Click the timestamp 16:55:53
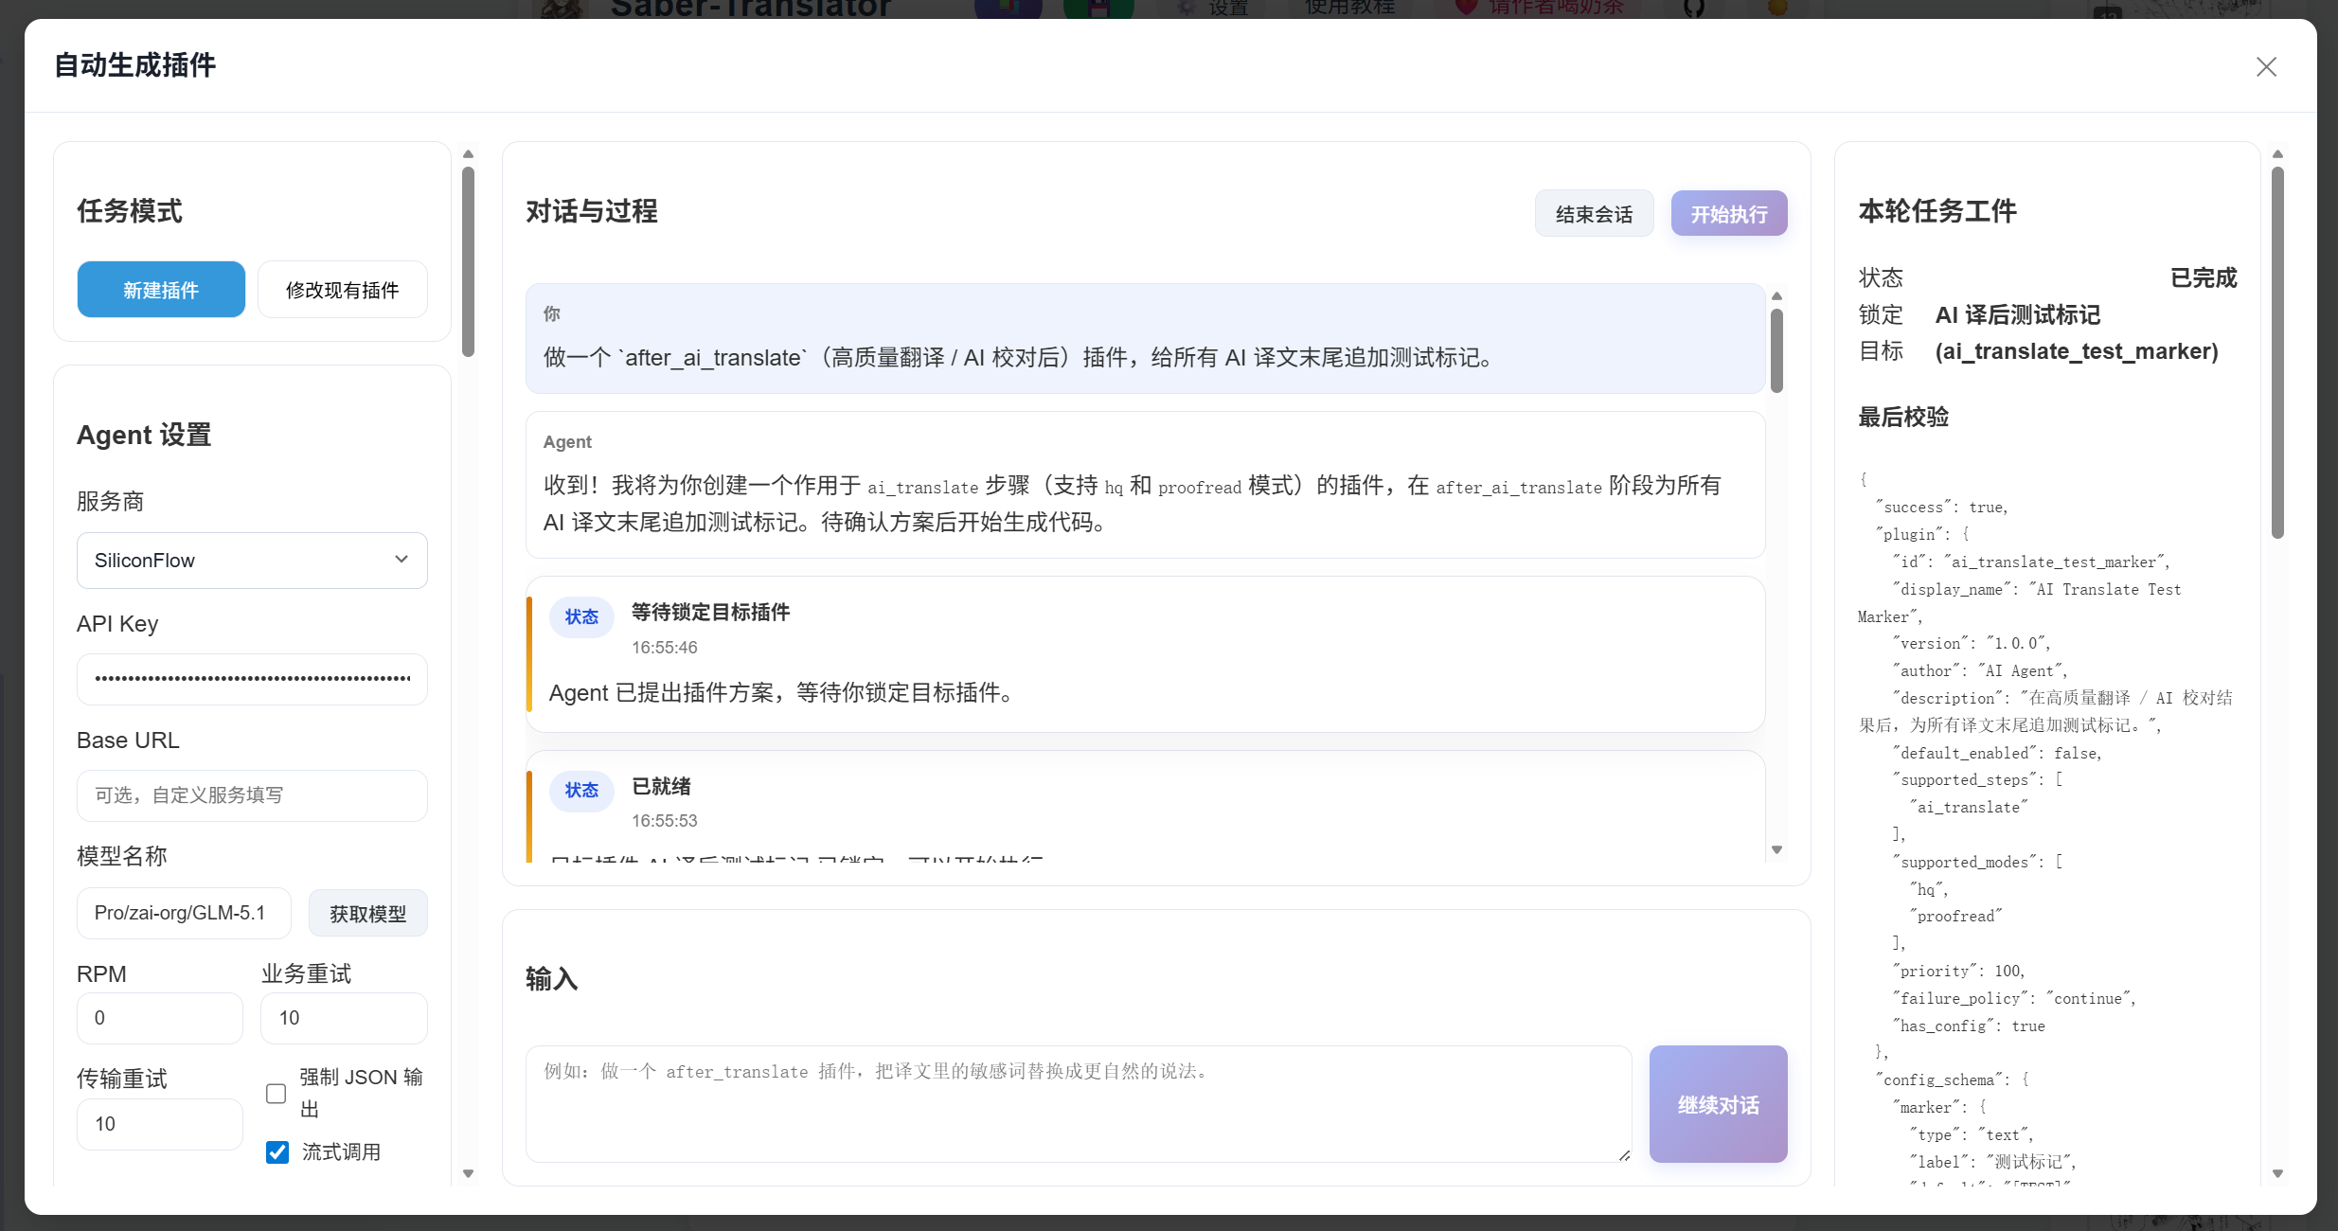The width and height of the screenshot is (2338, 1231). click(664, 821)
